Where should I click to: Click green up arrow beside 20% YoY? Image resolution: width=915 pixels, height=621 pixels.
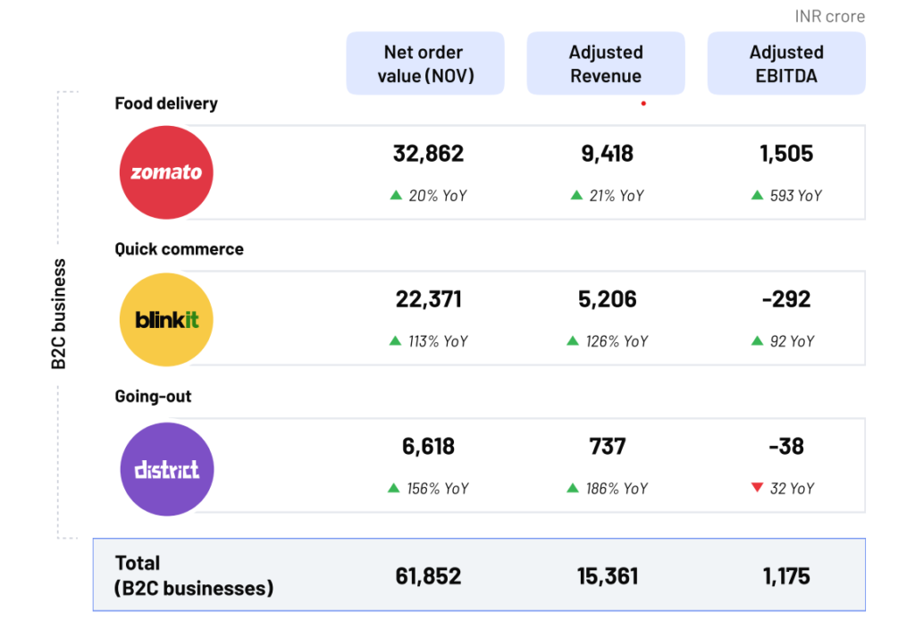tap(396, 195)
